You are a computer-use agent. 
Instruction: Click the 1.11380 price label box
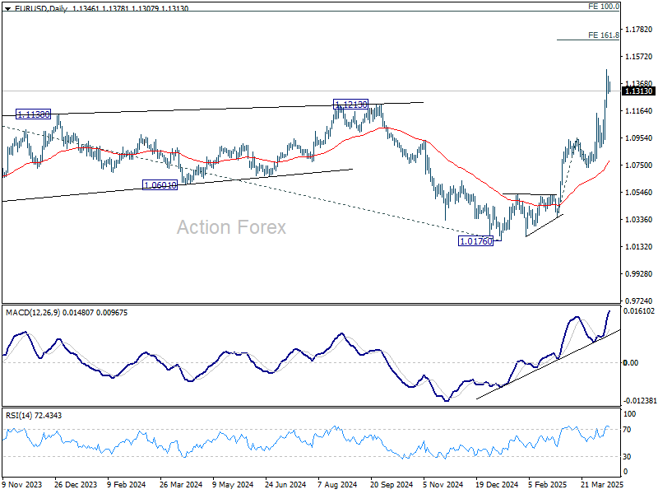pyautogui.click(x=33, y=114)
